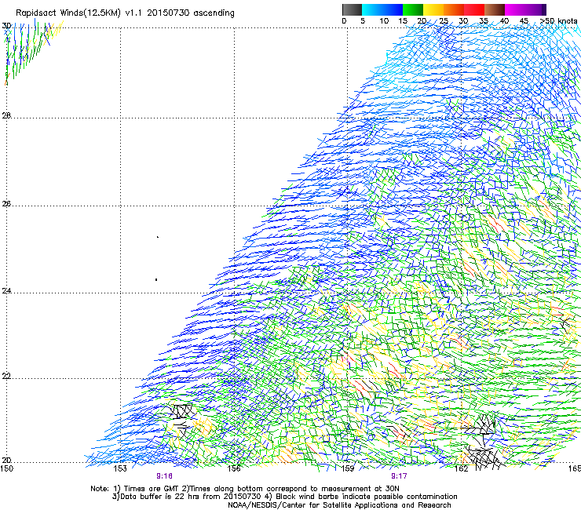This screenshot has height=510, width=581.
Task: Click the 156 longitude axis label
Action: 234,468
